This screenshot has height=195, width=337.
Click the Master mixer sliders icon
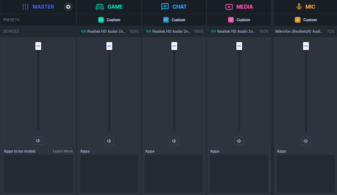25,7
